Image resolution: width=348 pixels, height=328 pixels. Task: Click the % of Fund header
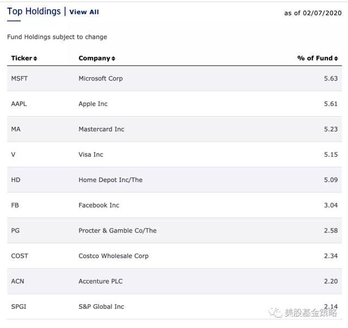coord(315,58)
